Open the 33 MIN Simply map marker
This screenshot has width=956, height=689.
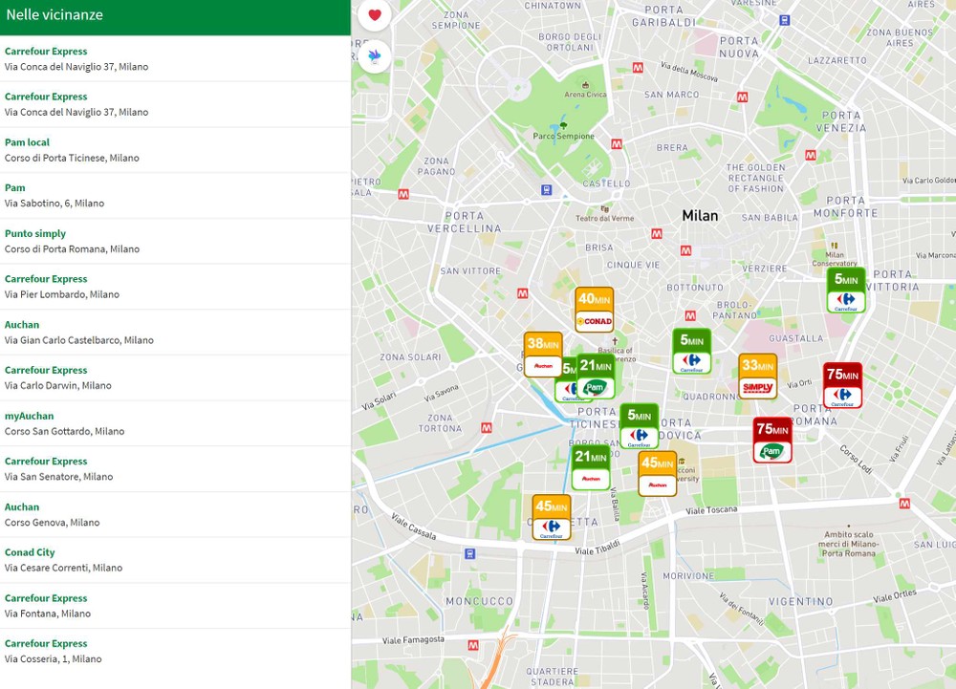coord(758,377)
